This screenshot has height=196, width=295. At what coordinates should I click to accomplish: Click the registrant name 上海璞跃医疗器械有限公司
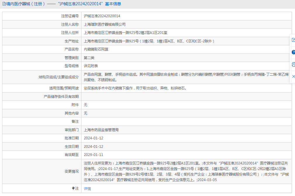105,25
